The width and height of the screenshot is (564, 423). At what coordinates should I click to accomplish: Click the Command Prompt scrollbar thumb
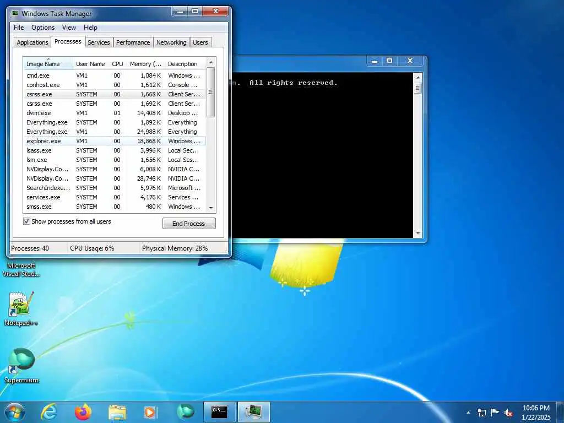coord(417,88)
